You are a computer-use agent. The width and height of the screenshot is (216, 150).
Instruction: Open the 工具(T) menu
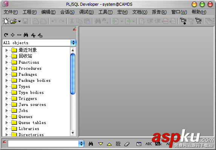pyautogui.click(x=105, y=12)
